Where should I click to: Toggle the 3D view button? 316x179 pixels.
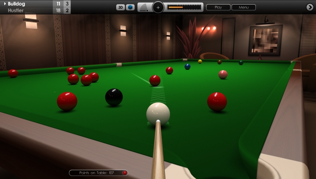(120, 7)
